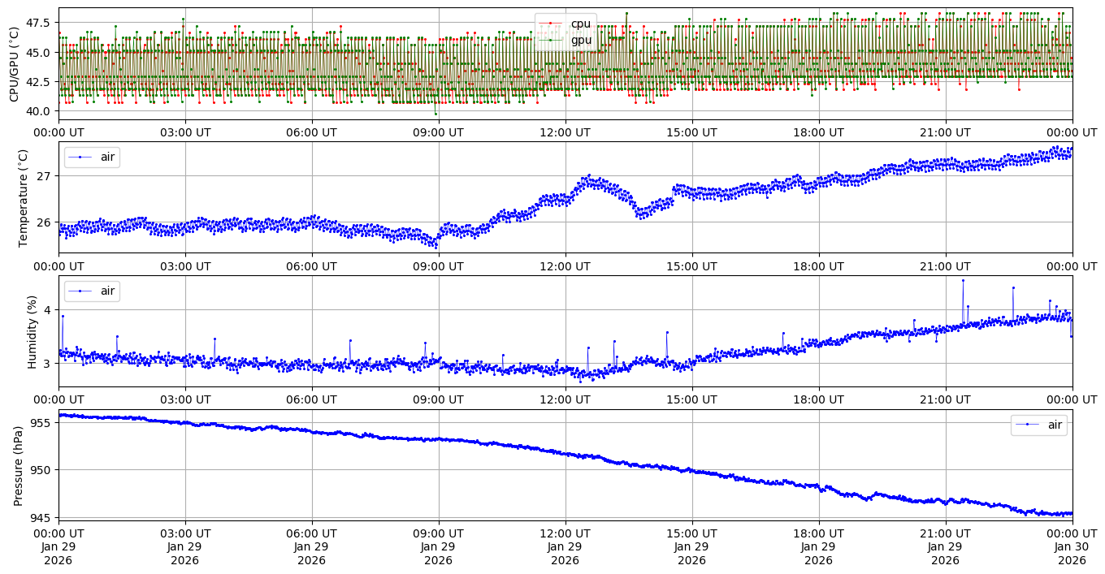This screenshot has height=574, width=1105.
Task: Click 09:00 UT label under the Temperature plot
Action: tap(438, 266)
